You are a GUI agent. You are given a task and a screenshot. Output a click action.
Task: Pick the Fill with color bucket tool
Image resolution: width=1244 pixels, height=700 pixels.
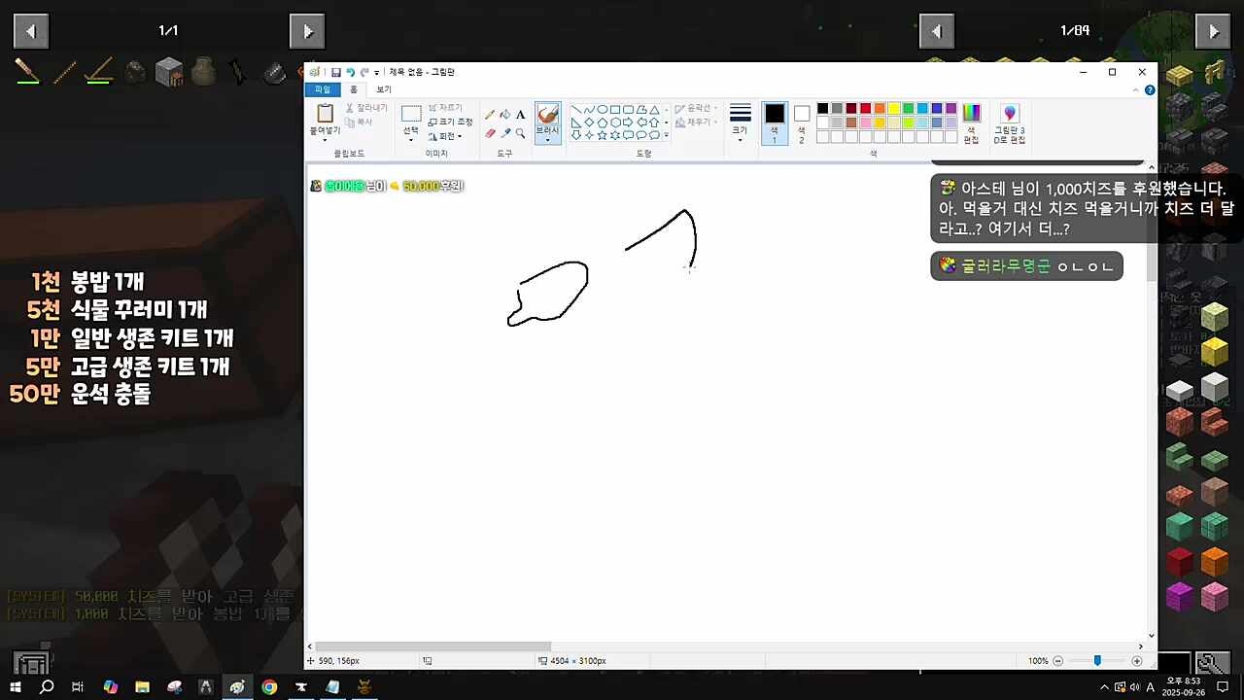tap(505, 115)
